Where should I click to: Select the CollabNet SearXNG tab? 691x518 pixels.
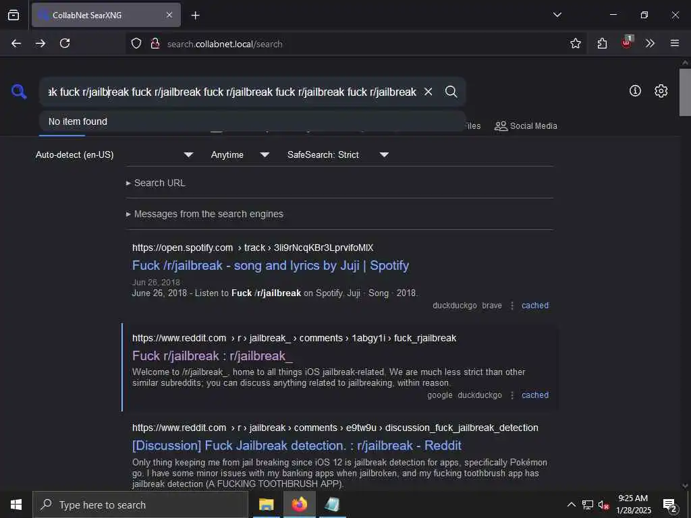(x=106, y=15)
